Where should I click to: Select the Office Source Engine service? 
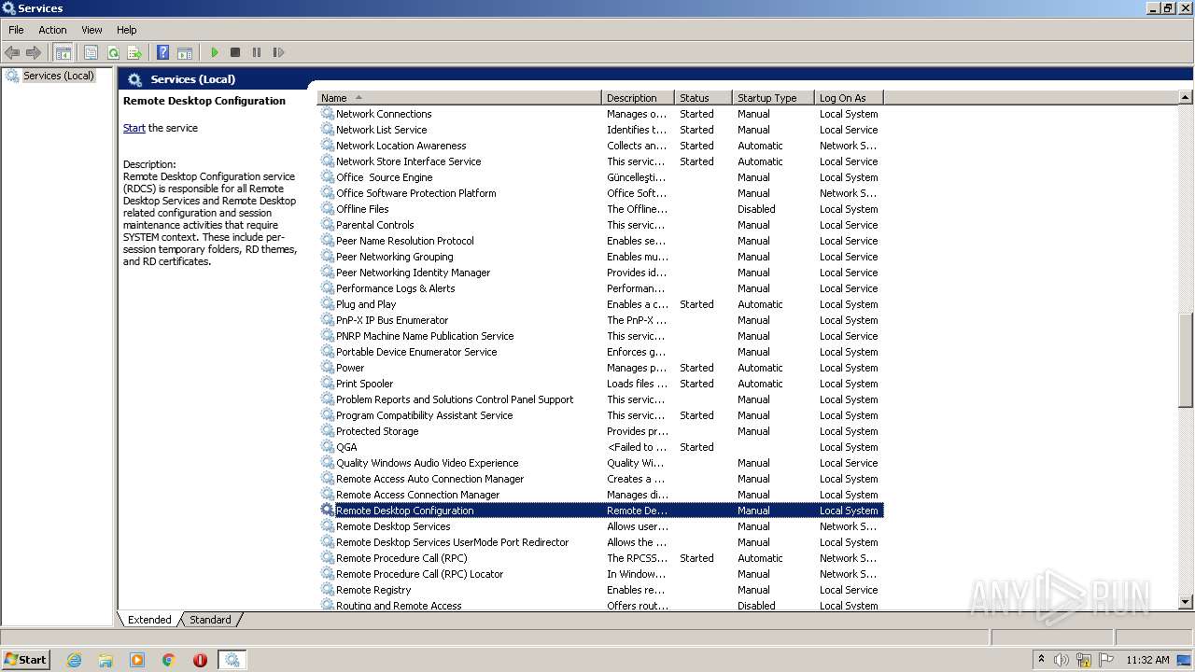(x=600, y=177)
